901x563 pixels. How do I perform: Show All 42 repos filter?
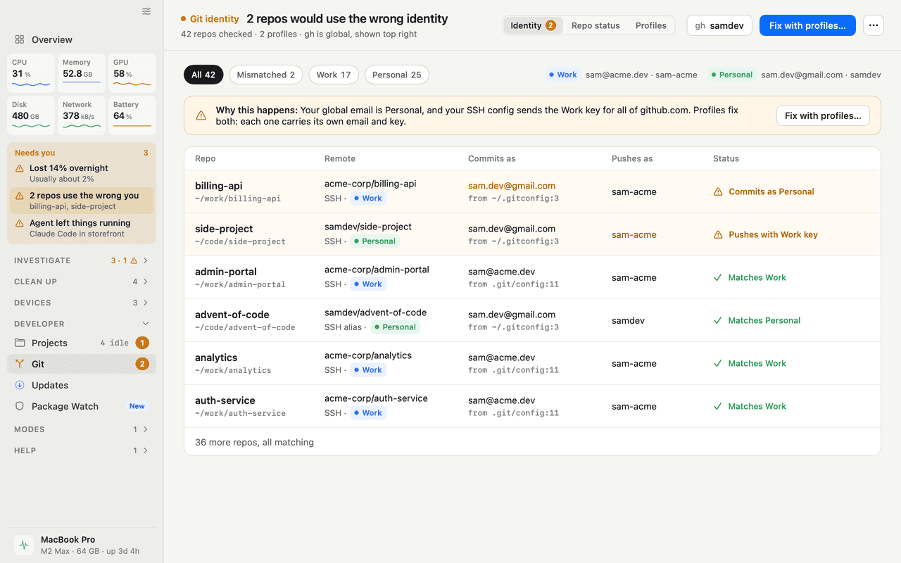pos(203,75)
